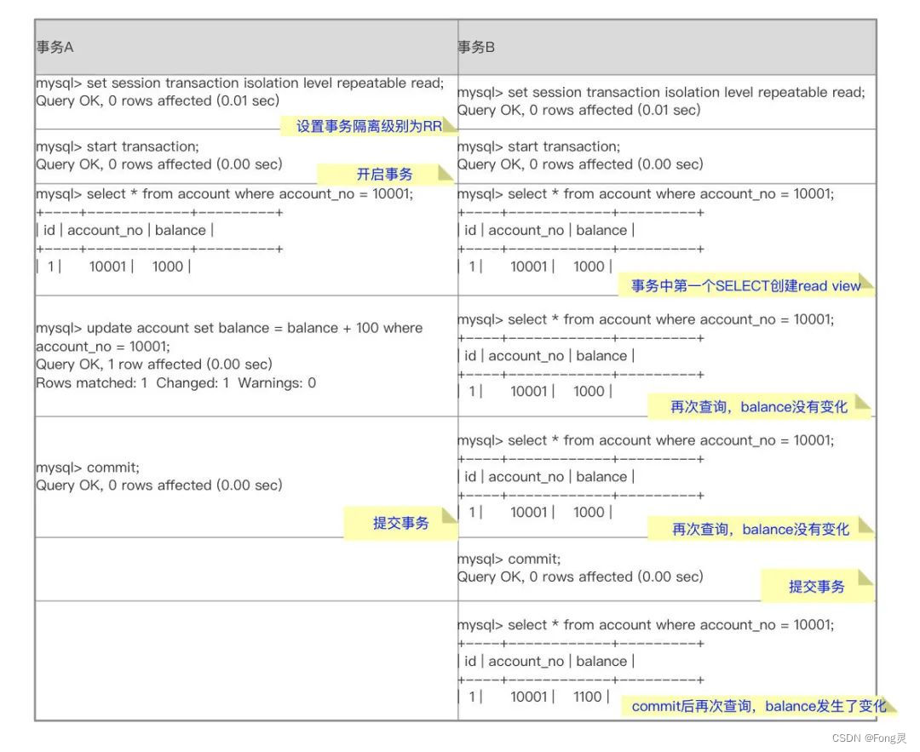Click account_no 10001 in the row with balance 1100
The height and width of the screenshot is (752, 920).
pyautogui.click(x=529, y=697)
